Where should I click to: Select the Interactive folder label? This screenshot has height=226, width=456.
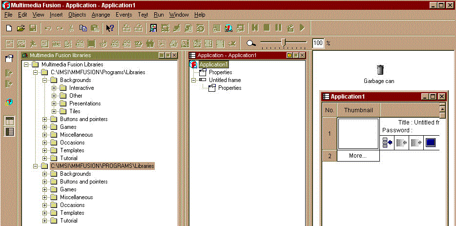pyautogui.click(x=82, y=88)
